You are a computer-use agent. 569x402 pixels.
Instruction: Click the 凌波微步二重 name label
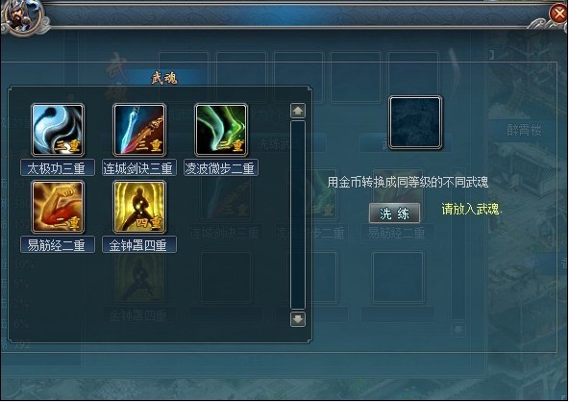pos(221,167)
